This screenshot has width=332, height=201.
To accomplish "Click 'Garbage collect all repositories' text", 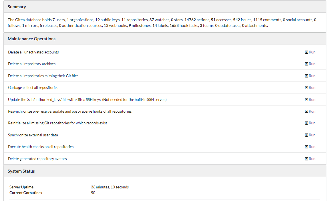I will (x=33, y=88).
